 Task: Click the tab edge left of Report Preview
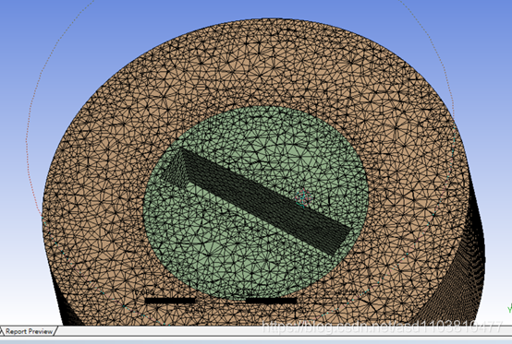coord(2,331)
